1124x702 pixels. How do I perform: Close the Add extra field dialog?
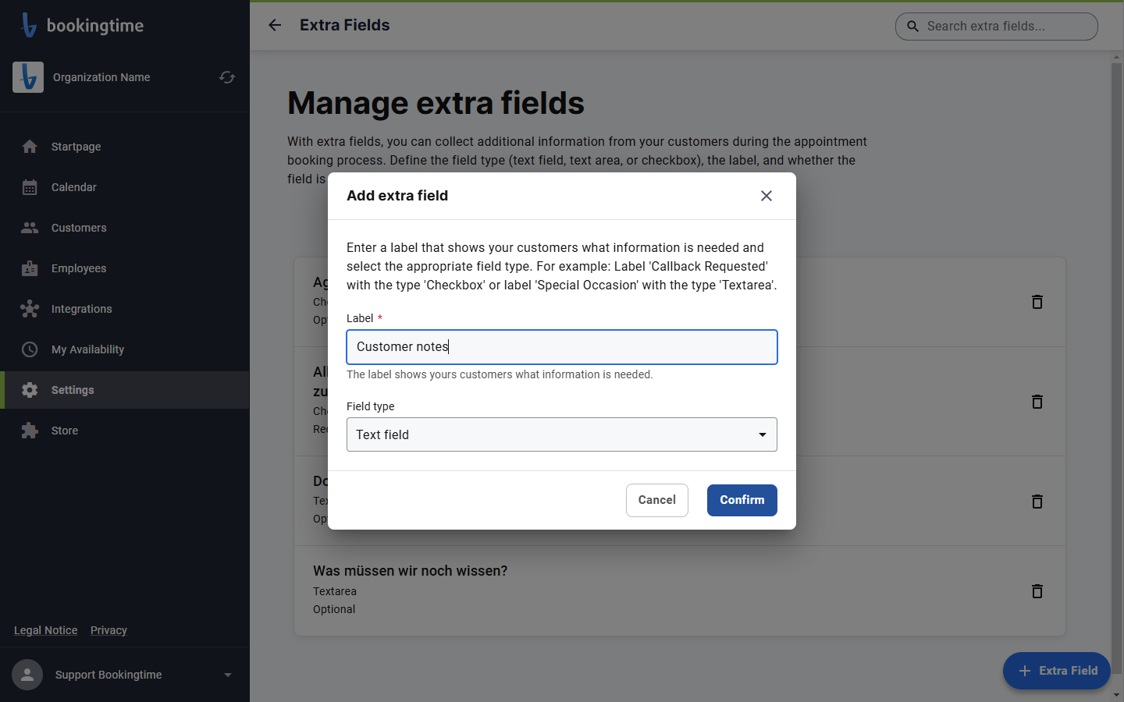tap(767, 196)
